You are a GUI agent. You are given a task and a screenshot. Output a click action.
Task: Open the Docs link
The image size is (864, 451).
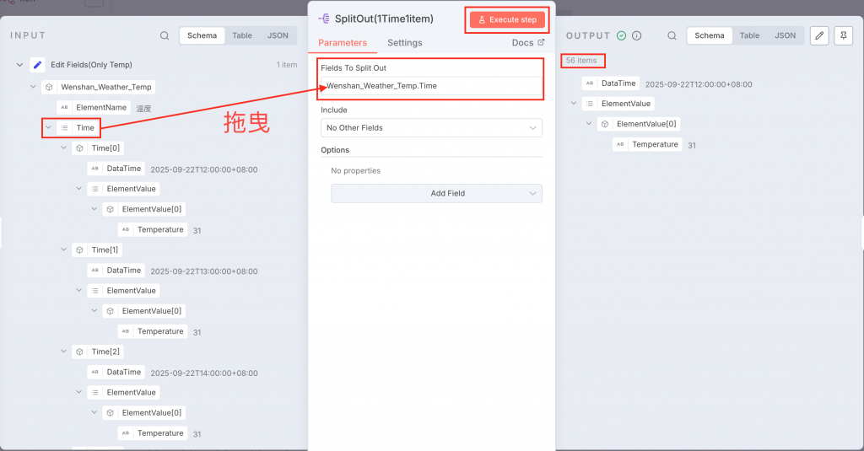coord(528,42)
